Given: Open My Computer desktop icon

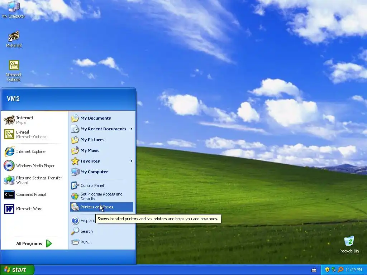Looking at the screenshot, I should pos(14,9).
